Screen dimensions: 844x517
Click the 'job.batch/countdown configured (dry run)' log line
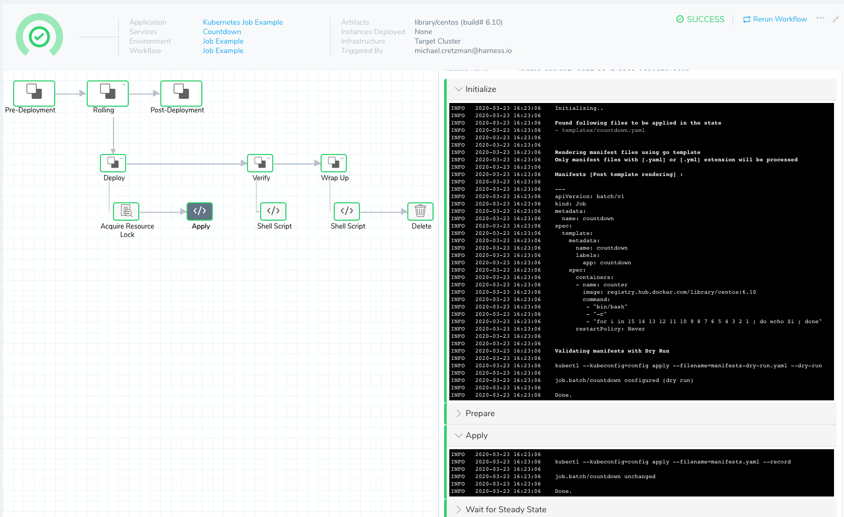[624, 380]
